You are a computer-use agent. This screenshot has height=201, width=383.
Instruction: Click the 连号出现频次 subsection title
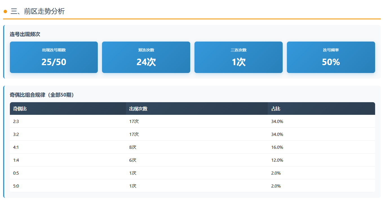(x=25, y=34)
